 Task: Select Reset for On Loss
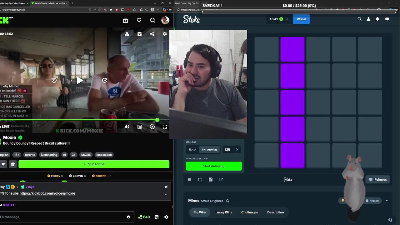[x=192, y=149]
